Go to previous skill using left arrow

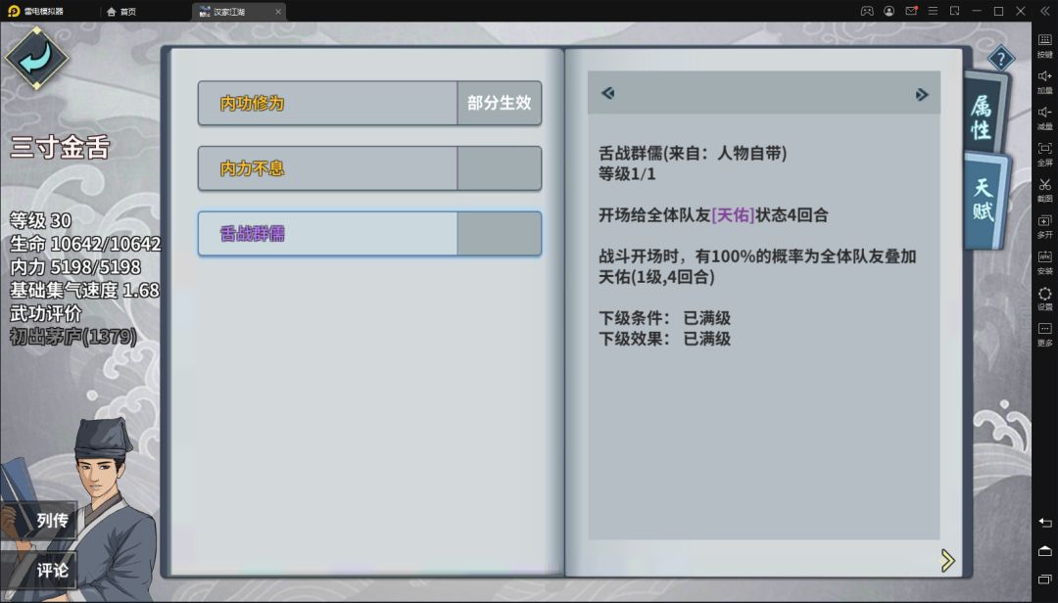[x=608, y=93]
